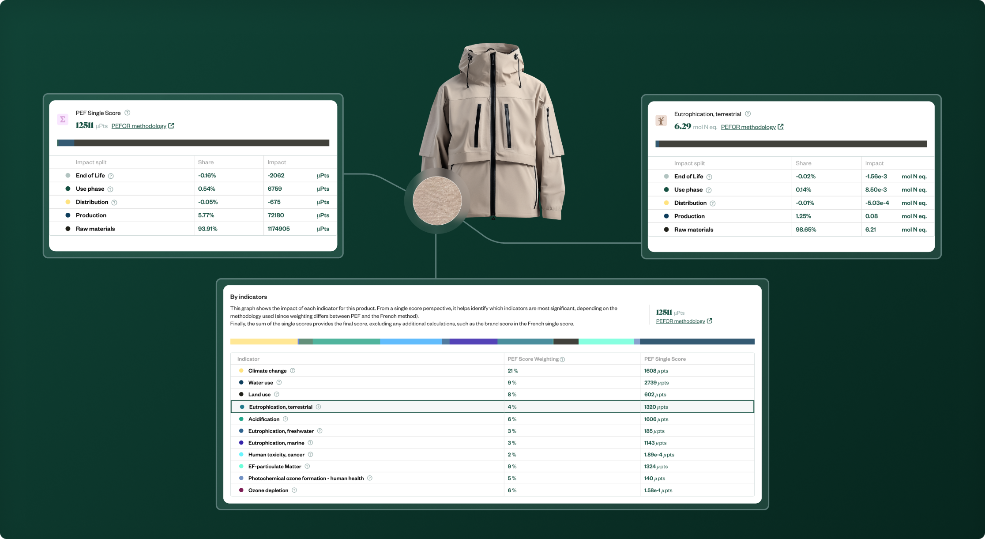Click help icon beside Eutrophication, terrestrial card title
This screenshot has width=985, height=539.
pos(748,114)
